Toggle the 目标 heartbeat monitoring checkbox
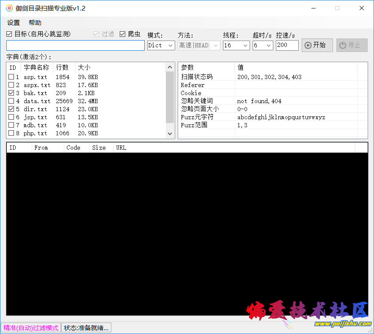 9,34
